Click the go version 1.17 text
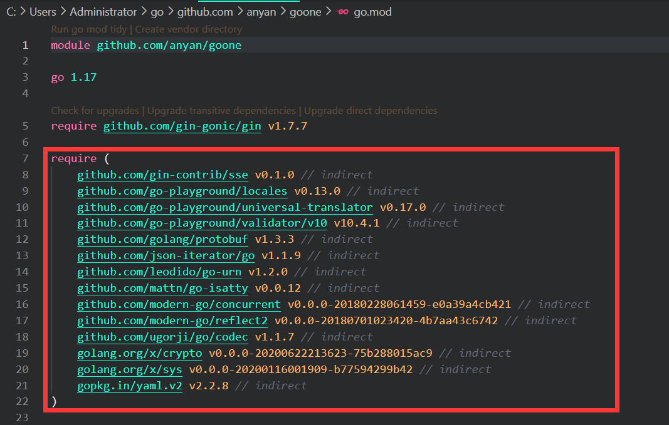Screen dimensions: 669x425 pyautogui.click(x=83, y=77)
